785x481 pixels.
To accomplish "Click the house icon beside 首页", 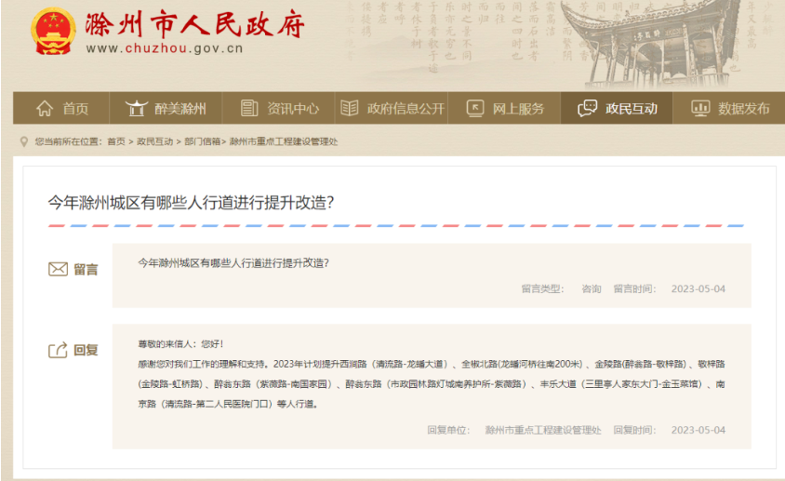I will [x=44, y=108].
